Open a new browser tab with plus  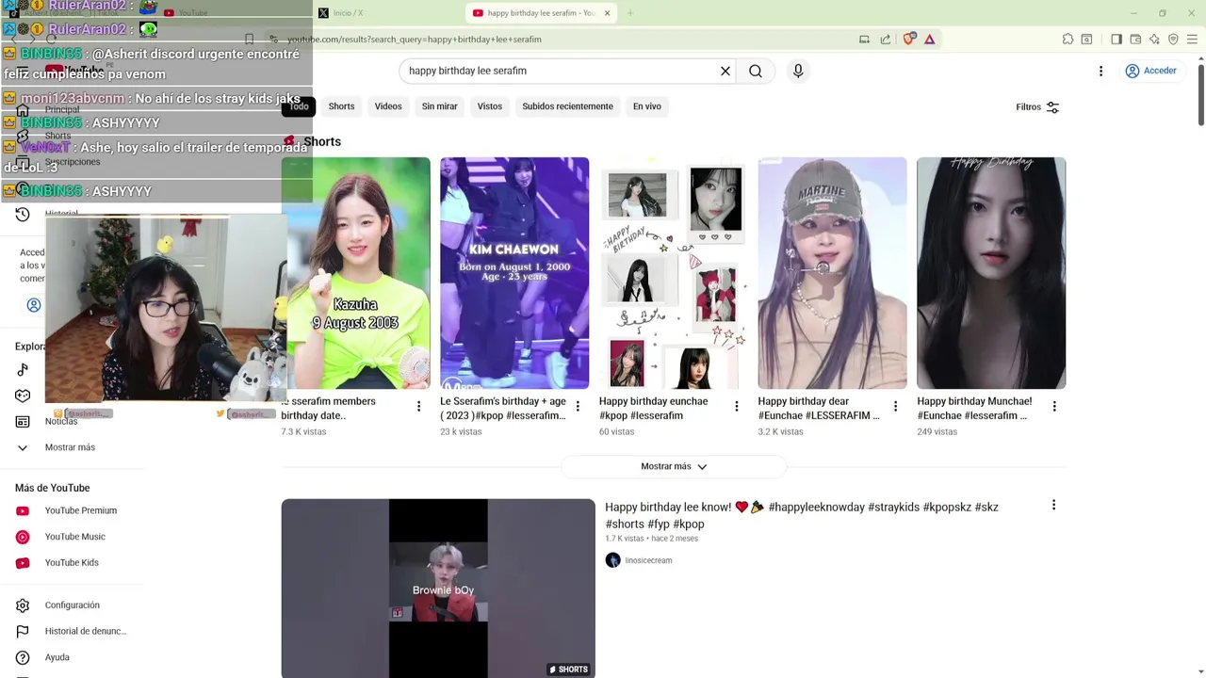630,13
